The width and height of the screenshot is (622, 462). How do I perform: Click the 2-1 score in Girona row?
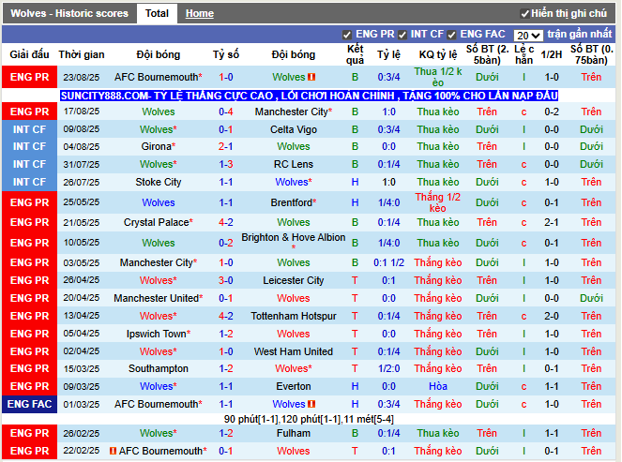226,146
